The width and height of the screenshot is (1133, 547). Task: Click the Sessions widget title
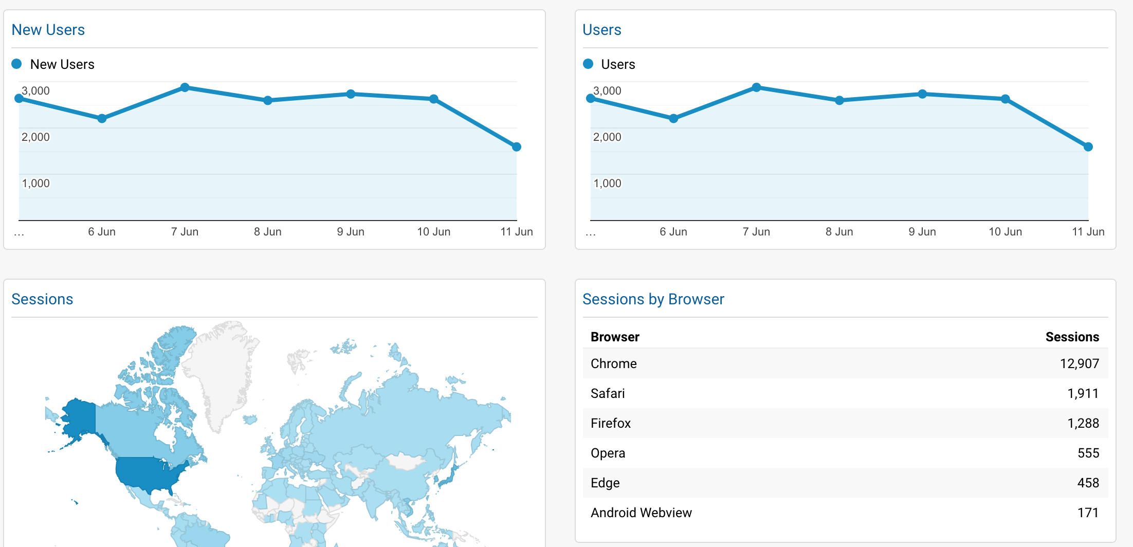[42, 299]
